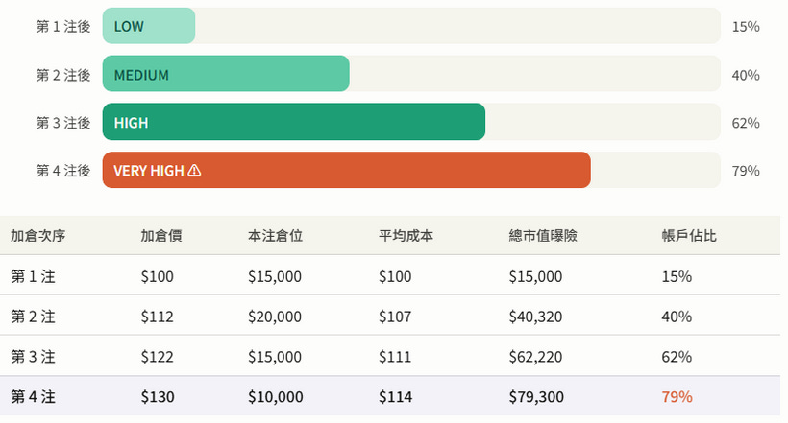Click the $79,300 total exposure cell
Viewport: 788px width, 423px height.
tap(536, 397)
